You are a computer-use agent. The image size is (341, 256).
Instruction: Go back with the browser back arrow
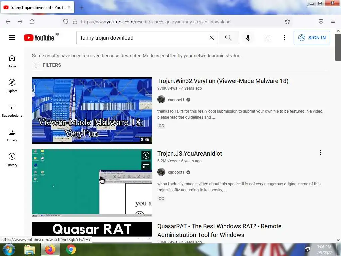[x=8, y=22]
